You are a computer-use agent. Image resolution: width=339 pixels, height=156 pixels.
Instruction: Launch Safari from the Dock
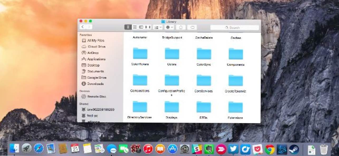pos(39,149)
